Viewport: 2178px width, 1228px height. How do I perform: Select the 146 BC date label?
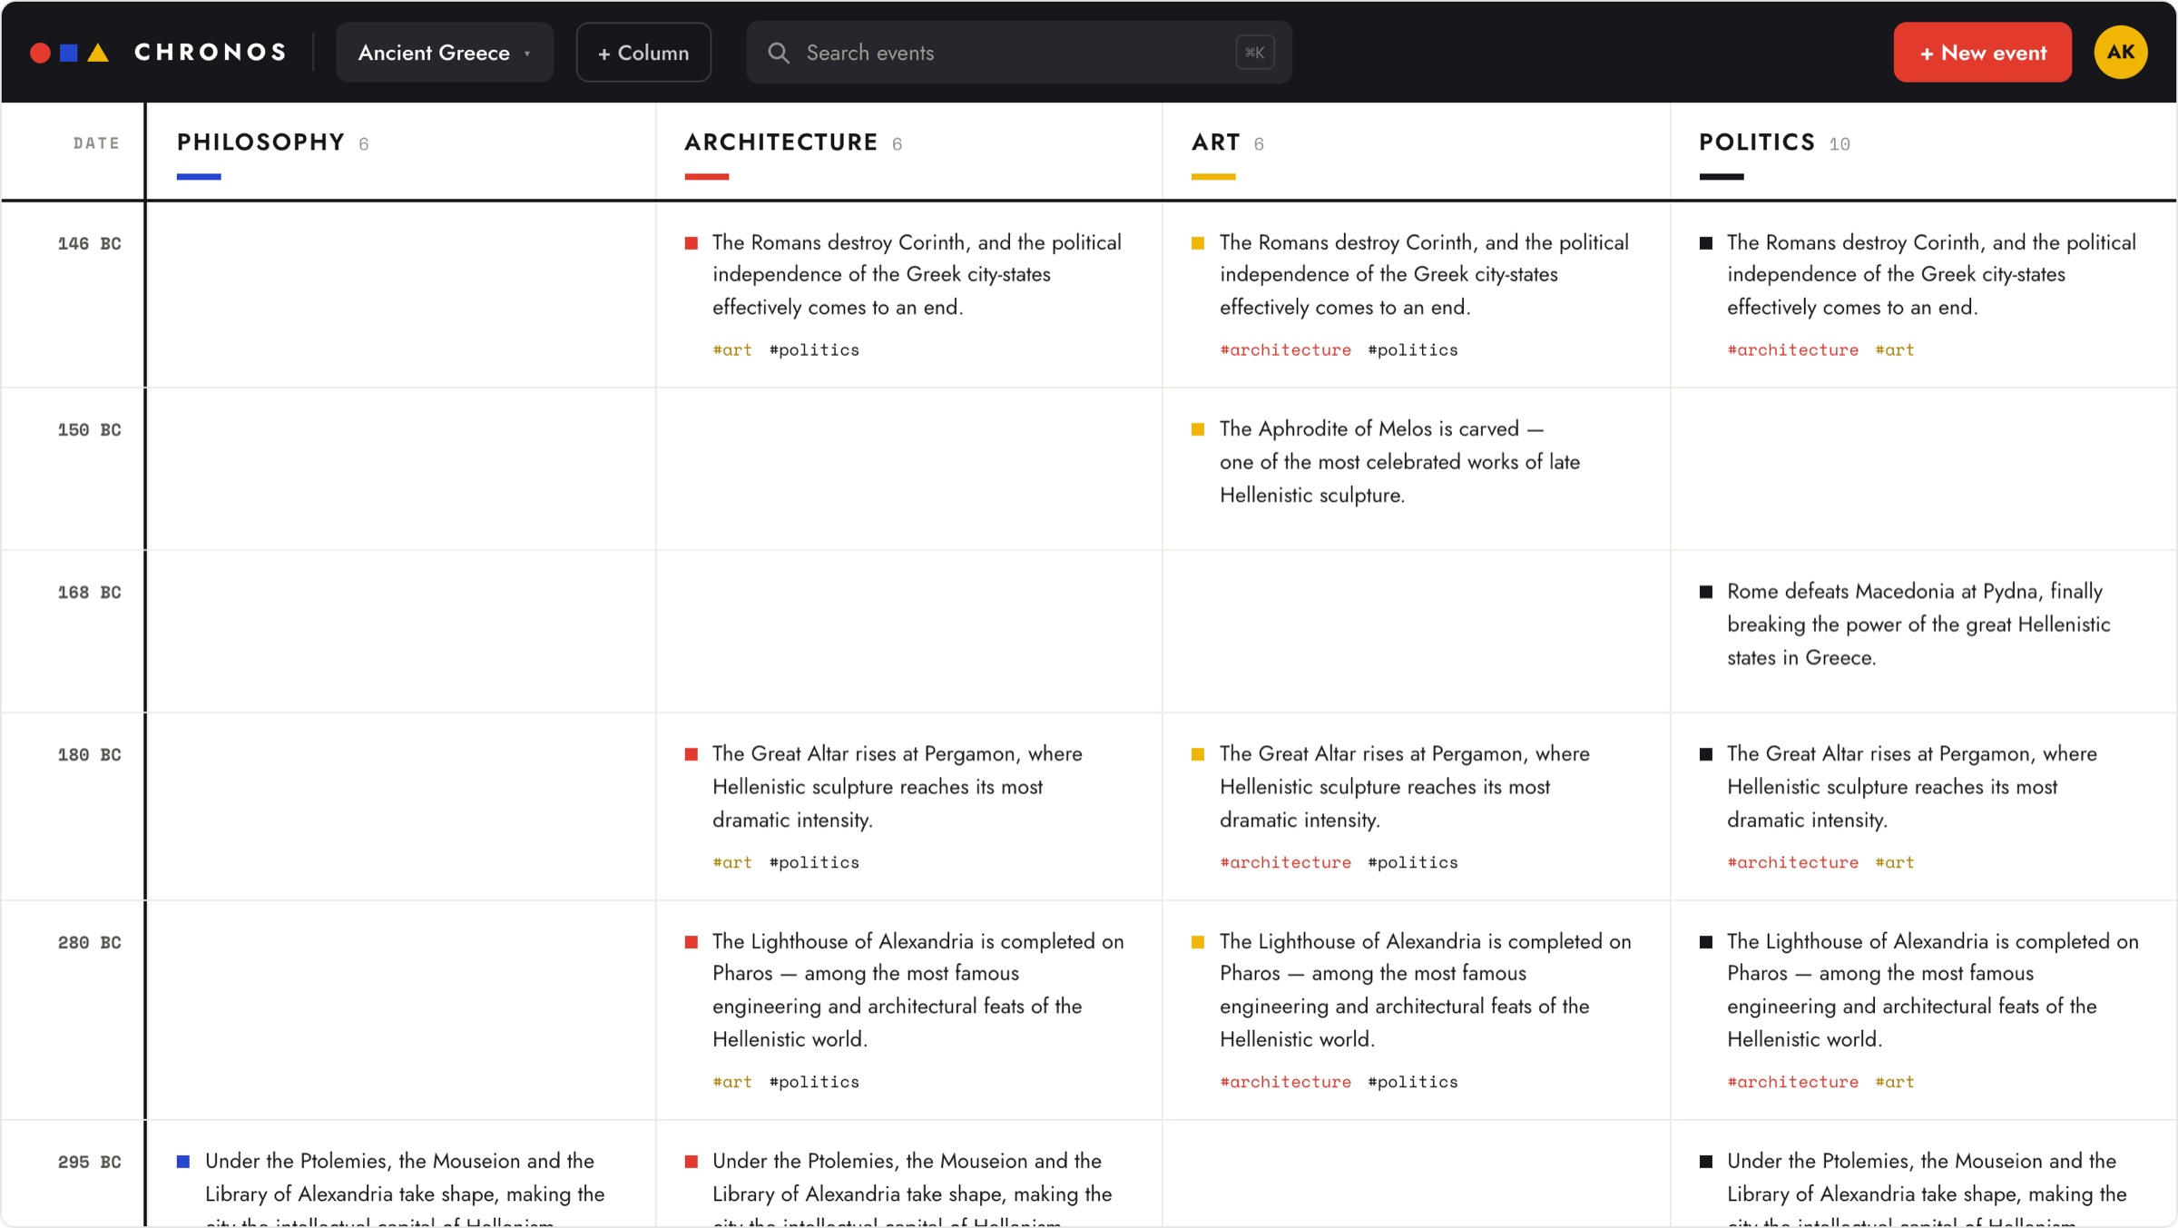pyautogui.click(x=89, y=244)
